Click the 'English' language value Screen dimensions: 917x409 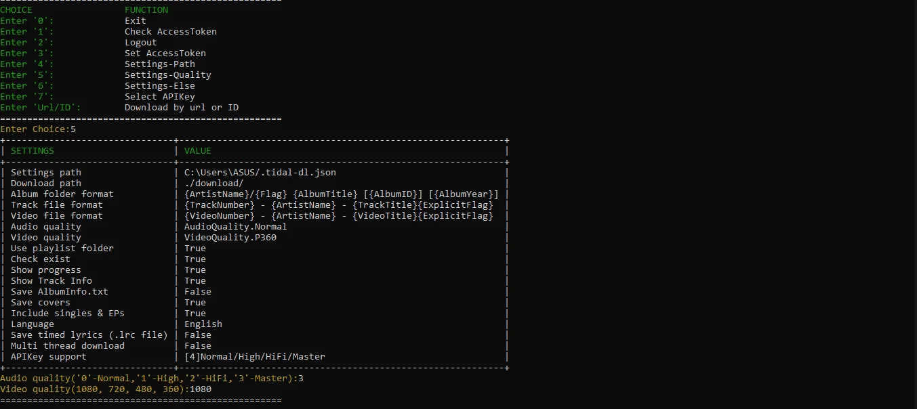point(203,324)
